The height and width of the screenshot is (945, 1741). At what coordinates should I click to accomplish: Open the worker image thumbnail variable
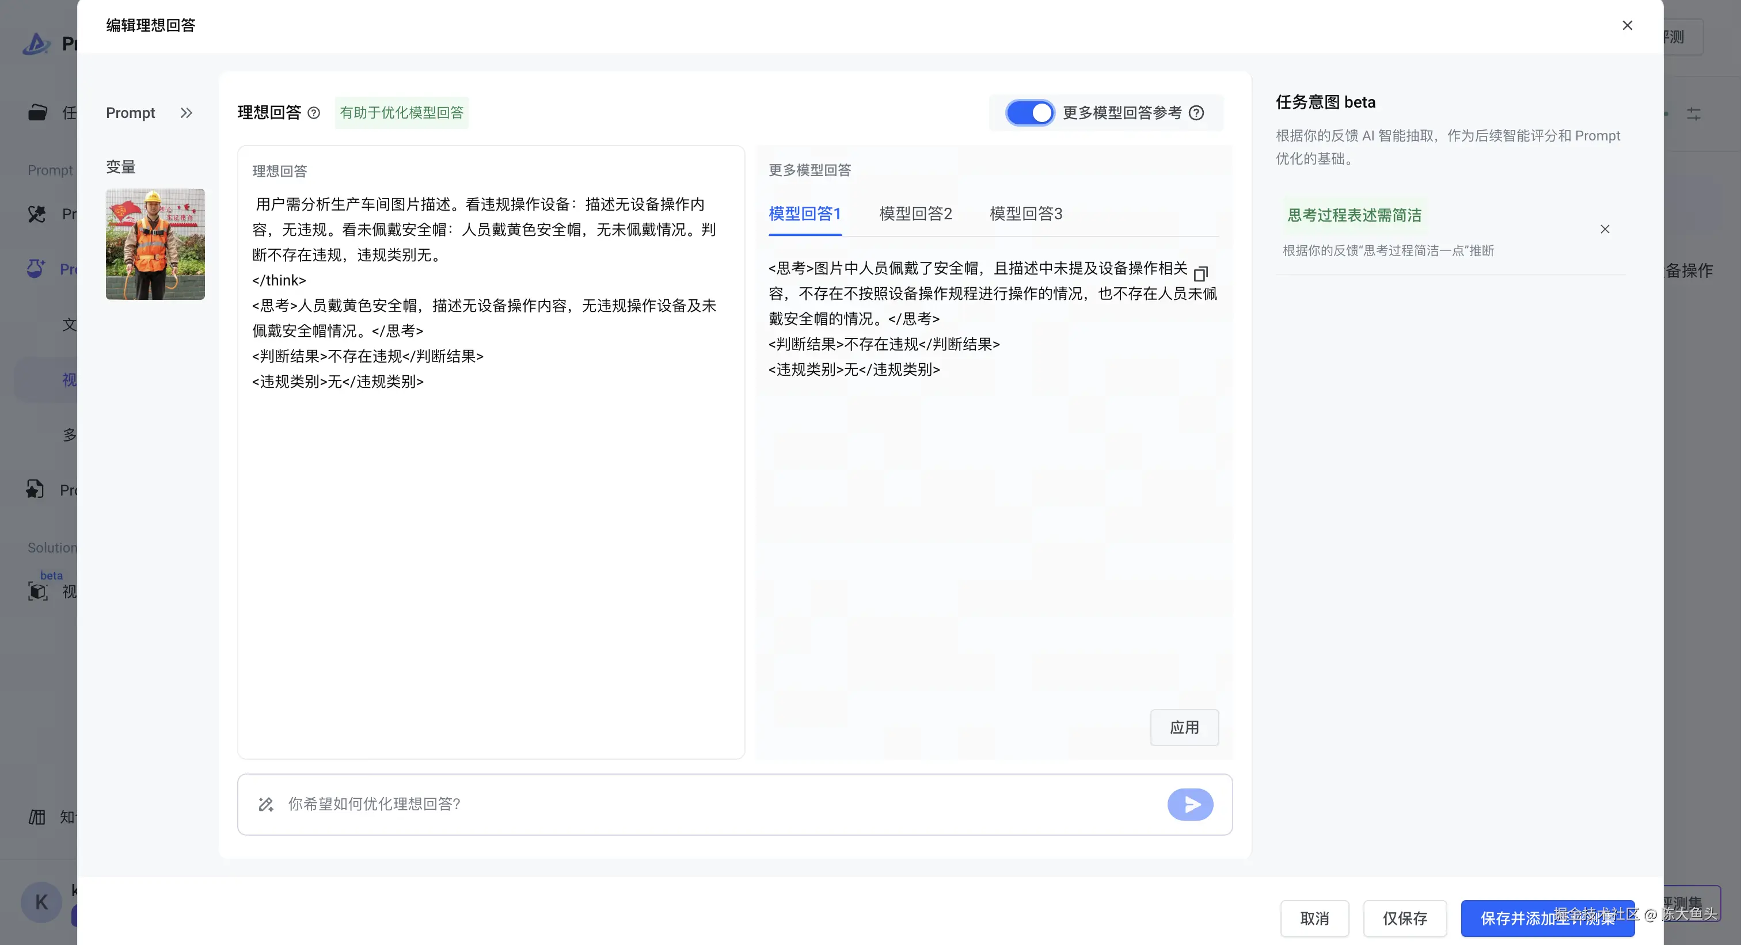tap(155, 244)
